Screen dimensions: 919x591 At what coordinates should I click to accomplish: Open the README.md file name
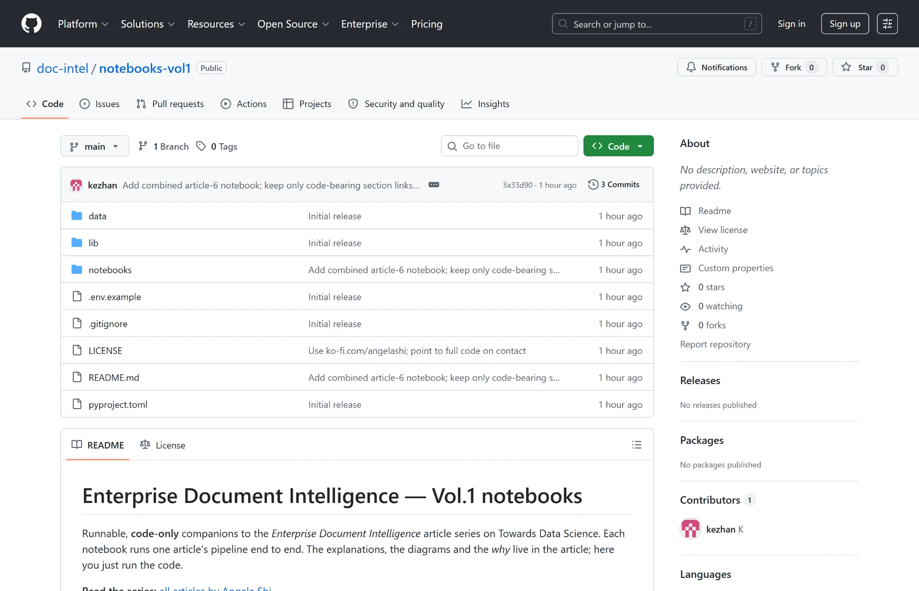pyautogui.click(x=114, y=377)
